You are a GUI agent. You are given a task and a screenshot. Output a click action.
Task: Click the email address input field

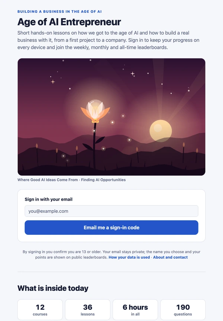click(111, 211)
